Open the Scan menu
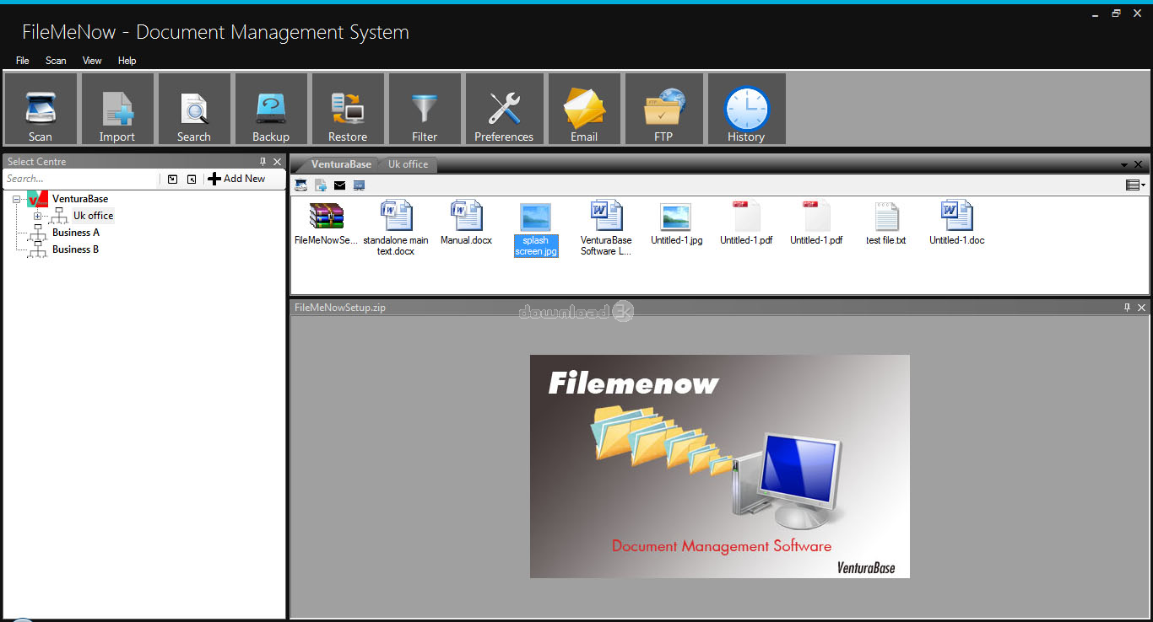 (56, 61)
